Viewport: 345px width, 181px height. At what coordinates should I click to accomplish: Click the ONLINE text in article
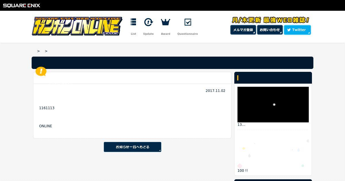tap(45, 126)
